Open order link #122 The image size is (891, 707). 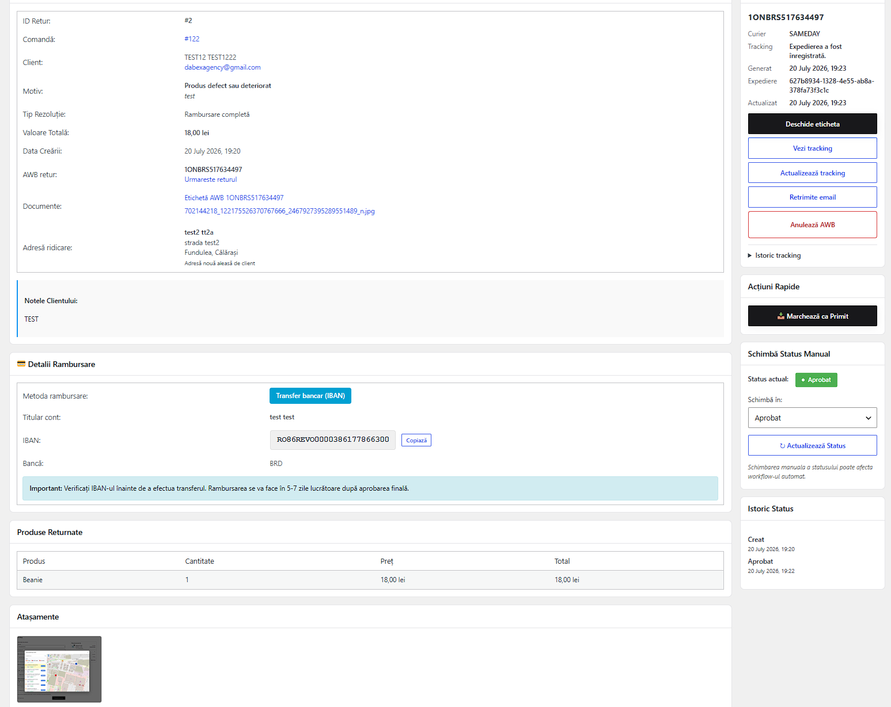tap(192, 39)
